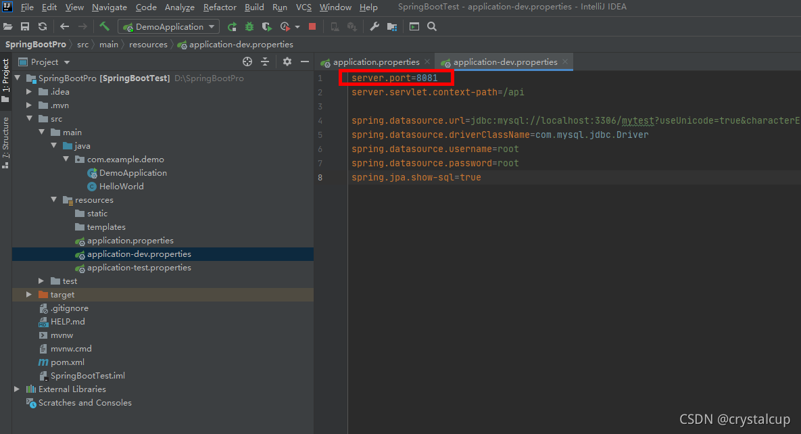Image resolution: width=801 pixels, height=434 pixels.
Task: Click the Run with Coverage icon
Action: [x=266, y=26]
